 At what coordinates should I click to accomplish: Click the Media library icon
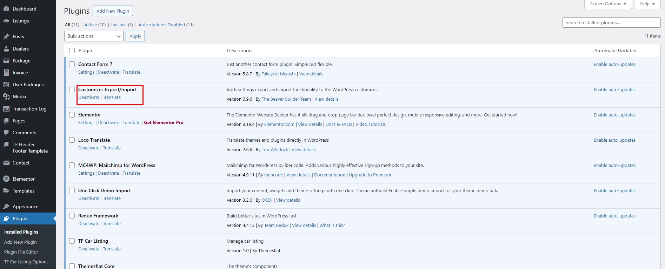point(6,96)
